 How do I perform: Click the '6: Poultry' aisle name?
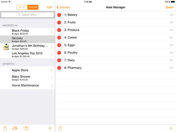click(71, 53)
